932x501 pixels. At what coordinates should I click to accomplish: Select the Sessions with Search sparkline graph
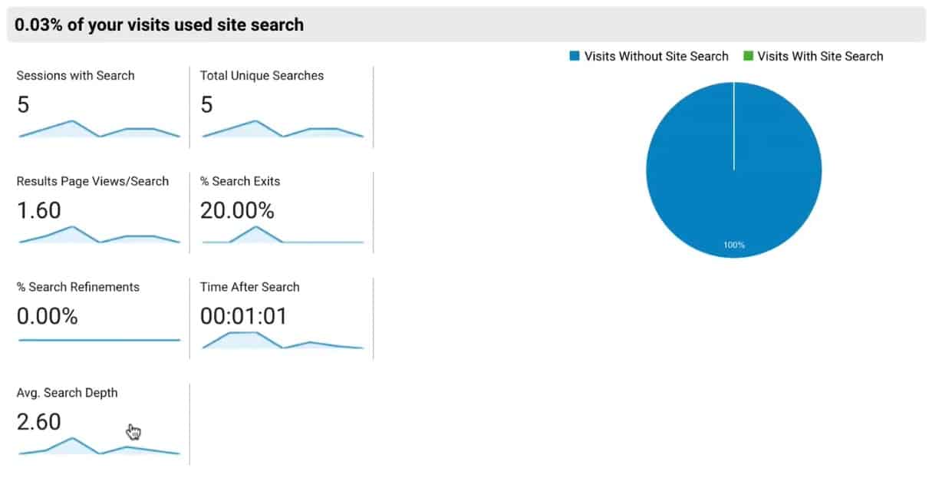click(x=97, y=132)
